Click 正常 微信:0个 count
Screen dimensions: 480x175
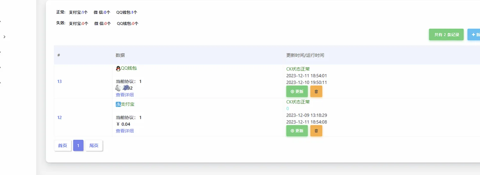[102, 12]
